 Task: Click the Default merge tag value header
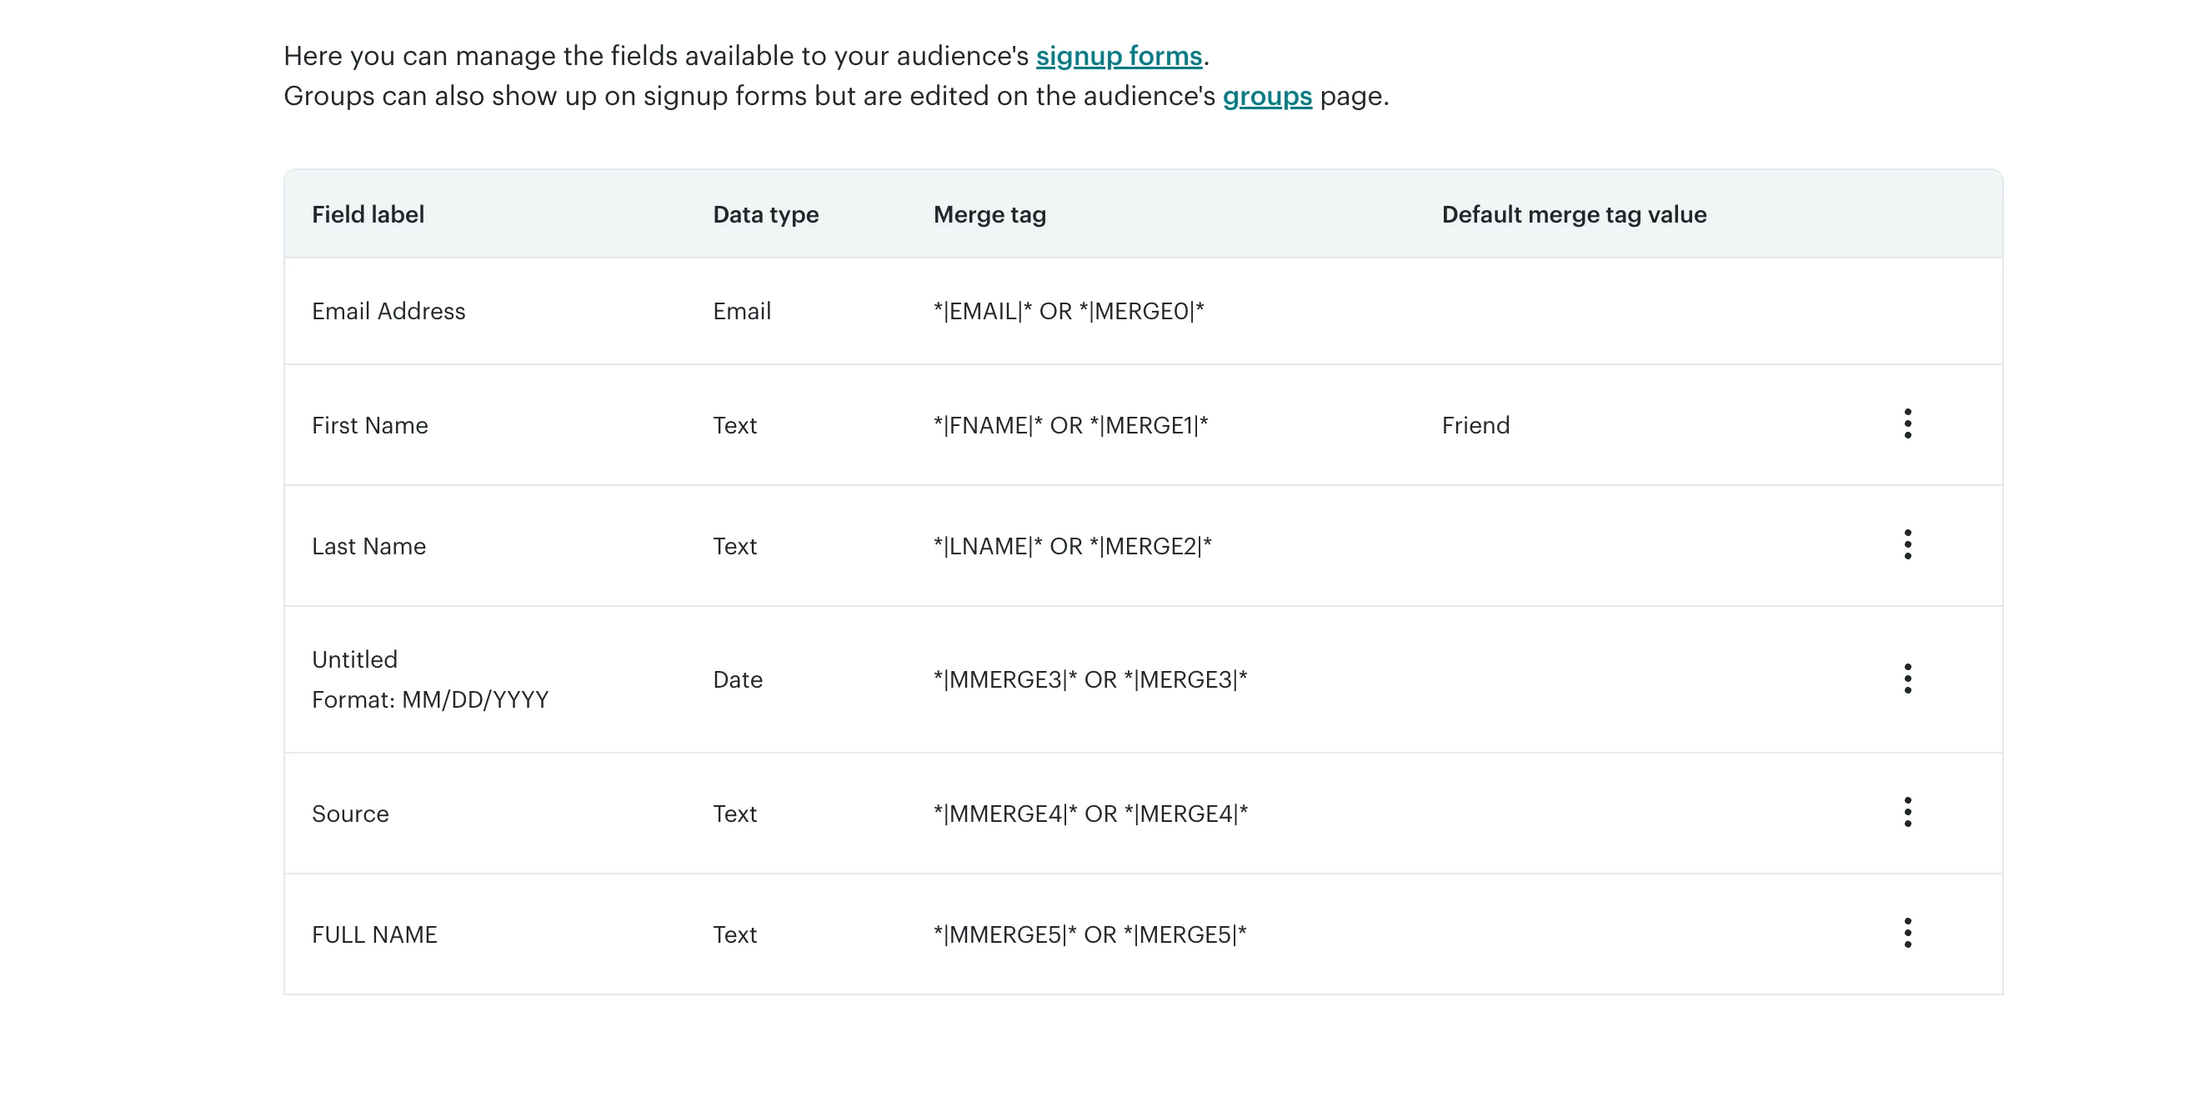pyautogui.click(x=1574, y=215)
